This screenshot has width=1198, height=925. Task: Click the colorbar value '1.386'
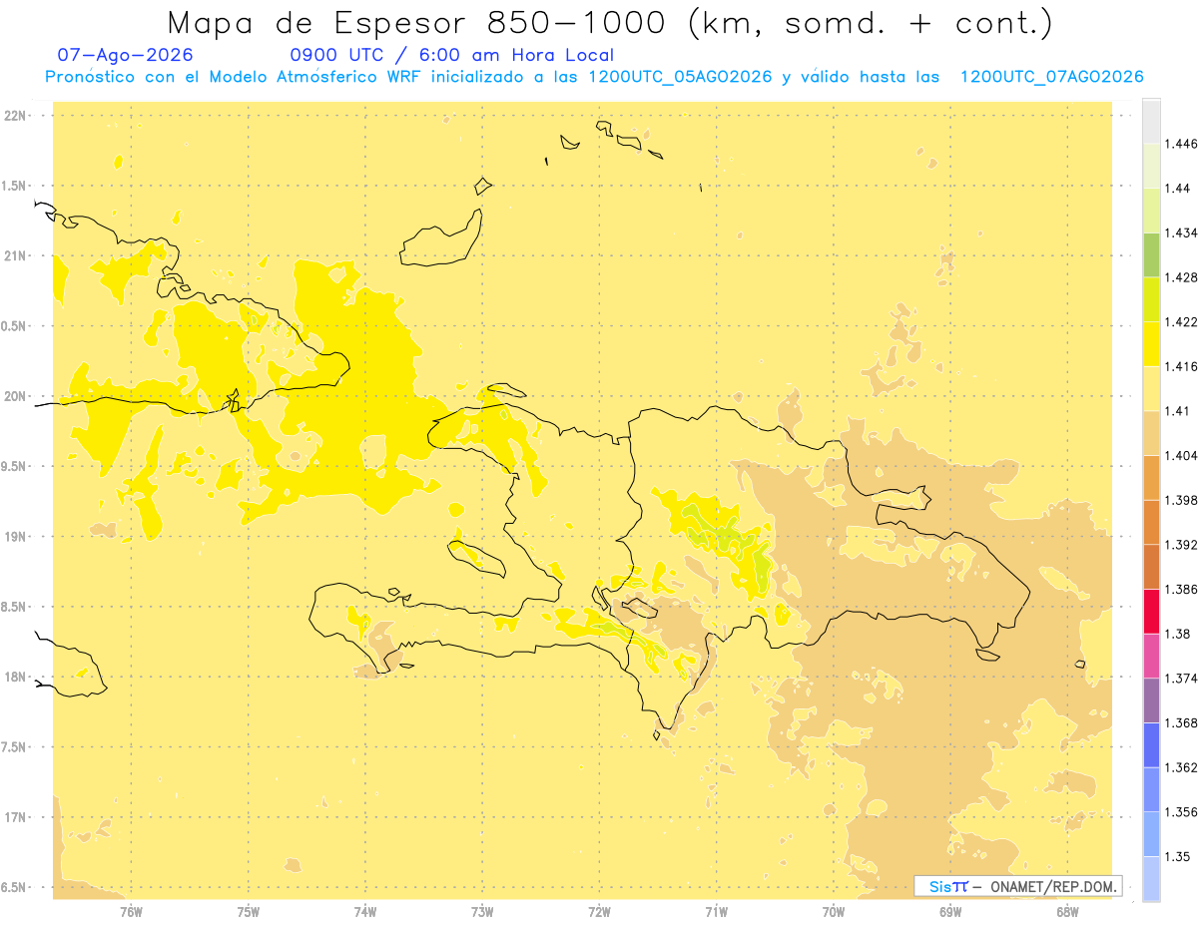pyautogui.click(x=1180, y=589)
